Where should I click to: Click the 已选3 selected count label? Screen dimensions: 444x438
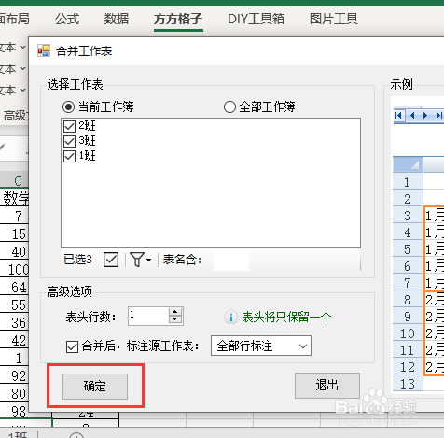tap(77, 260)
